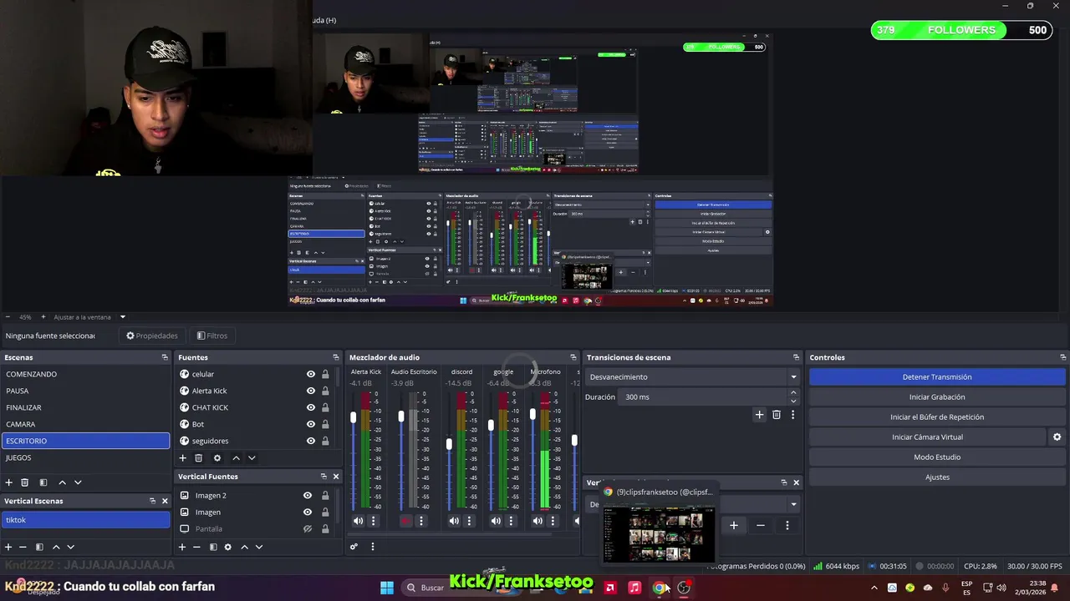Viewport: 1070px width, 601px height.
Task: Increase transition duration with up arrow
Action: [x=793, y=393]
